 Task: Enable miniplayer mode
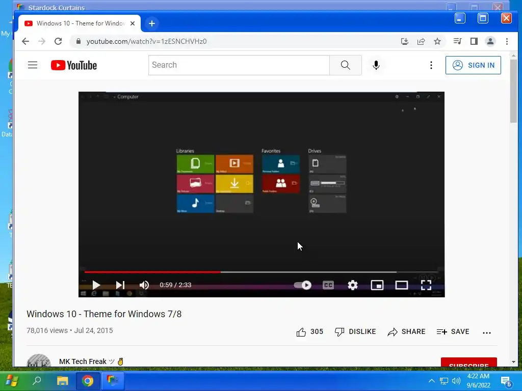tap(377, 285)
